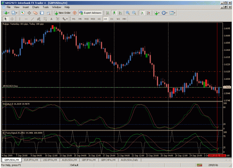Select the GBPUSDm,H4 chart tab

tap(12, 160)
